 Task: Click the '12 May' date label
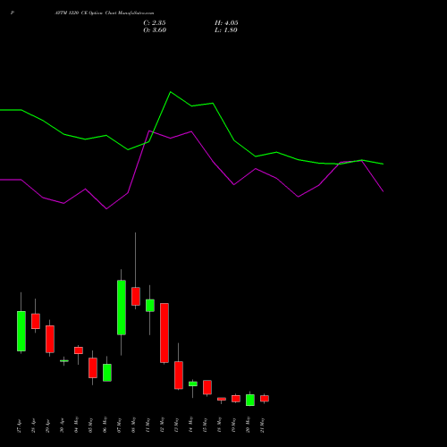pos(163,425)
